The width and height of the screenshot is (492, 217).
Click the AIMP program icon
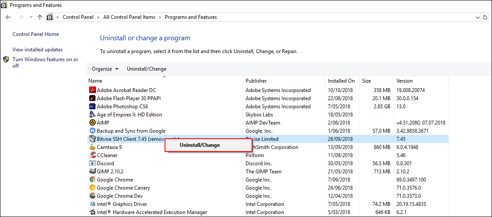pos(92,122)
